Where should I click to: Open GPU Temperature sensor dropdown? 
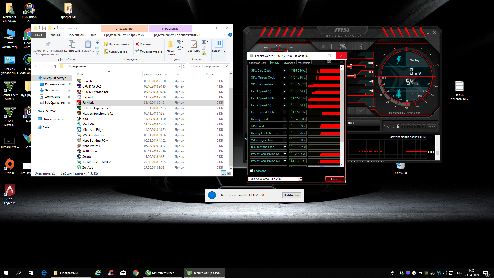285,84
